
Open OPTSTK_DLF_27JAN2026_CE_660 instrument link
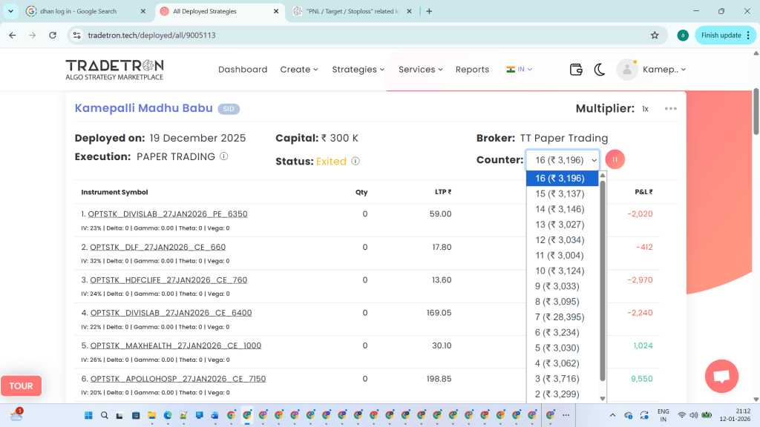157,247
